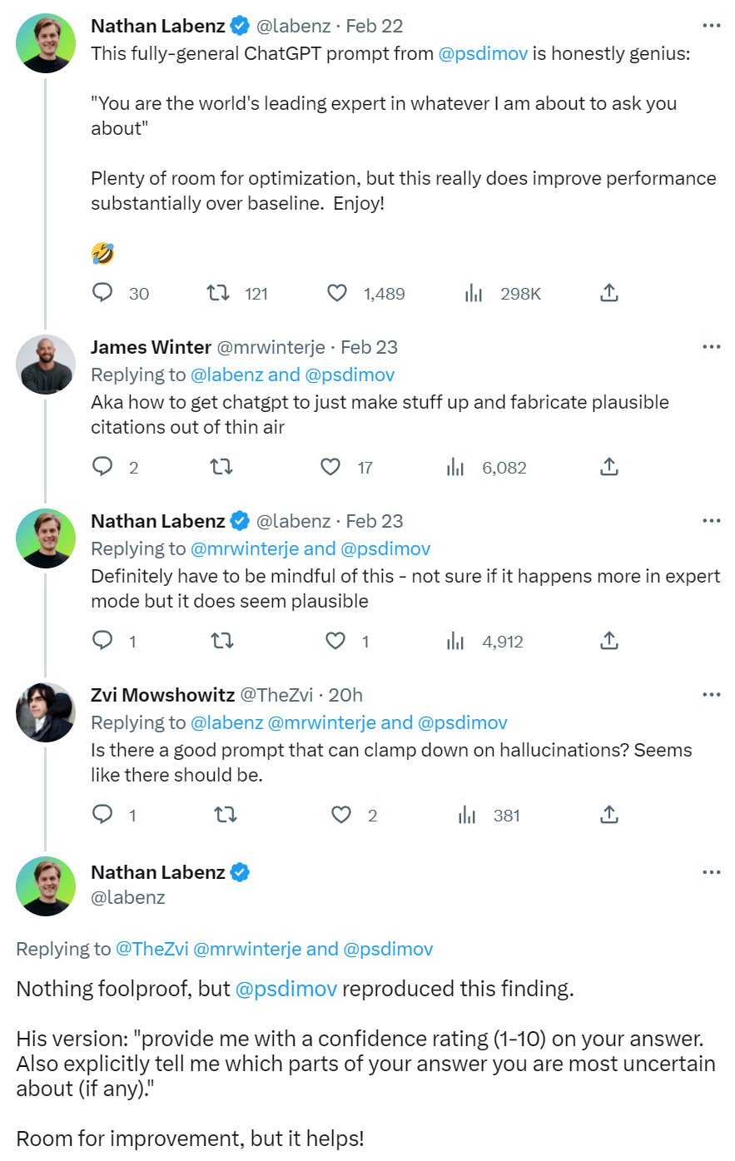Retweet James Winter's reply
The width and height of the screenshot is (735, 1161).
coord(221,467)
